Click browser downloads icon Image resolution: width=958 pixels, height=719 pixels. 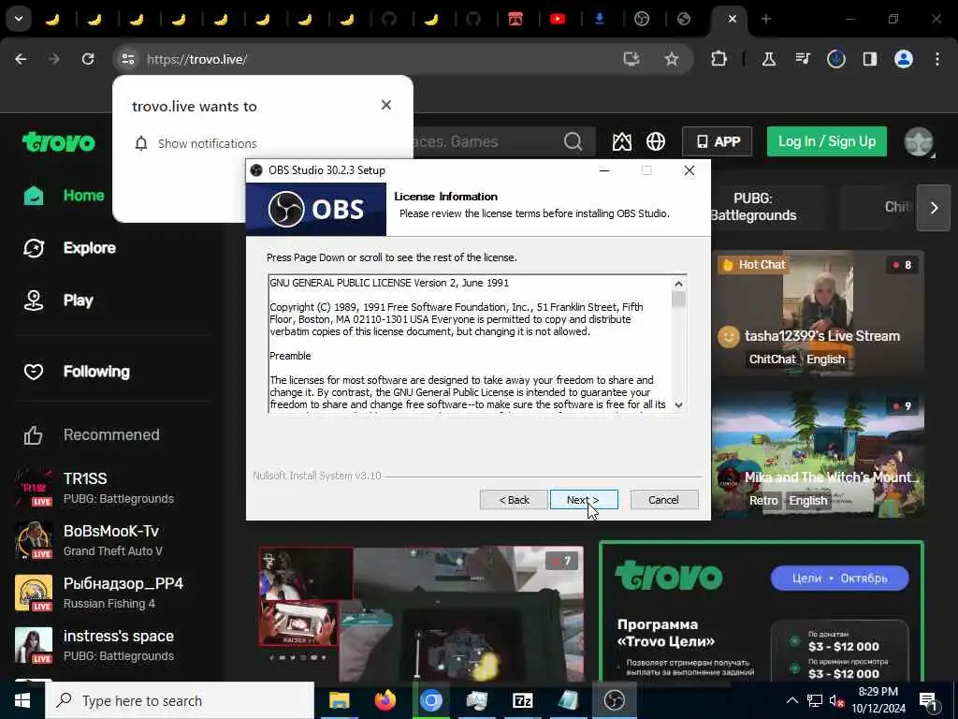(836, 59)
